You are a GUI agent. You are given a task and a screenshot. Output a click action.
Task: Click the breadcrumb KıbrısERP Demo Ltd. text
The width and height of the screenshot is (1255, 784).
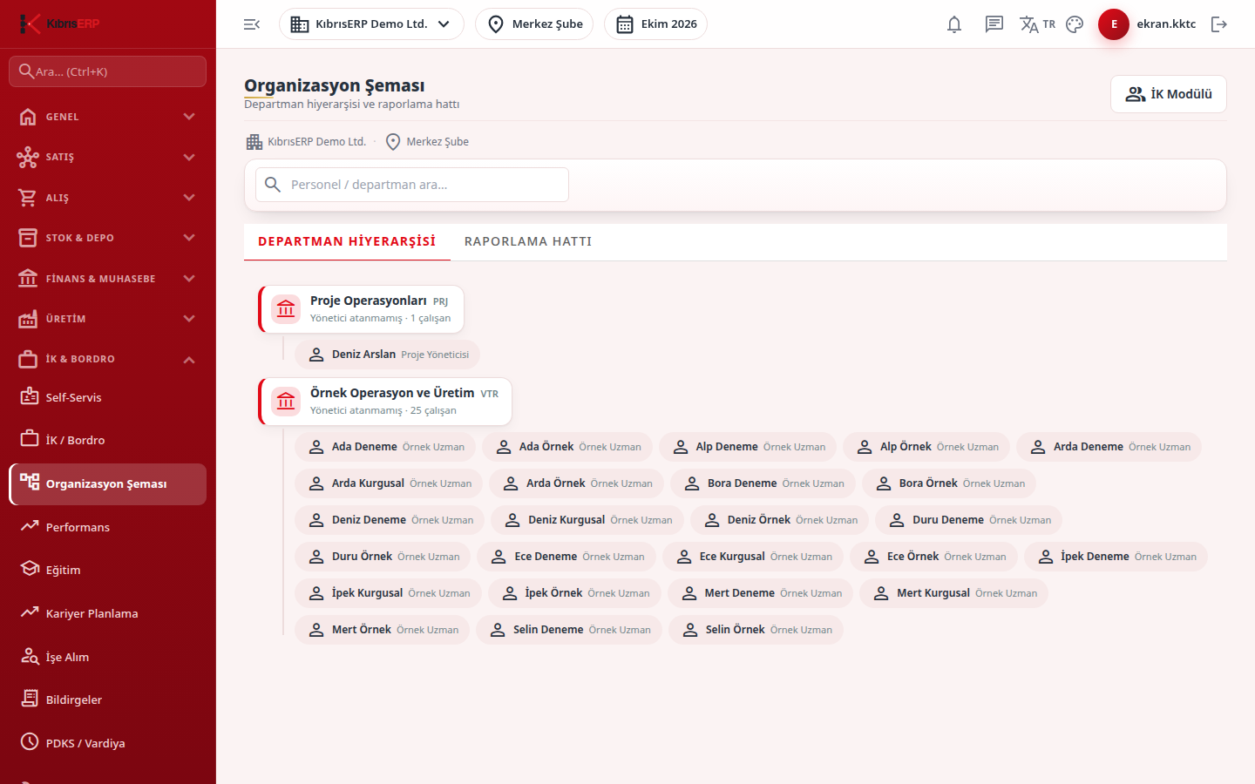tap(317, 142)
